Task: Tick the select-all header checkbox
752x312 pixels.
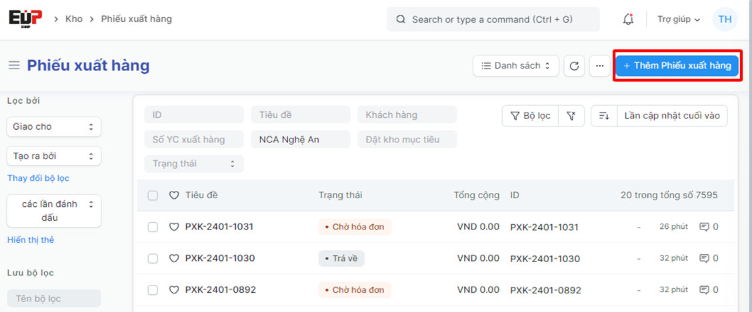Action: (x=153, y=196)
